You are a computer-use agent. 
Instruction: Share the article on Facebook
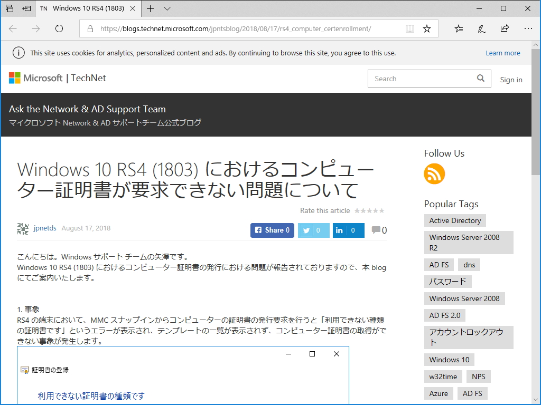coord(272,230)
